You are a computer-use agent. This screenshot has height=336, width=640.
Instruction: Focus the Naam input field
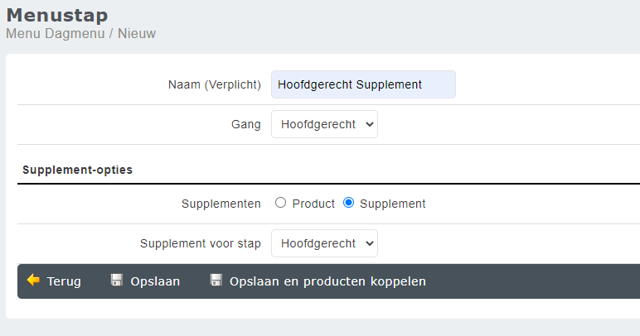363,84
